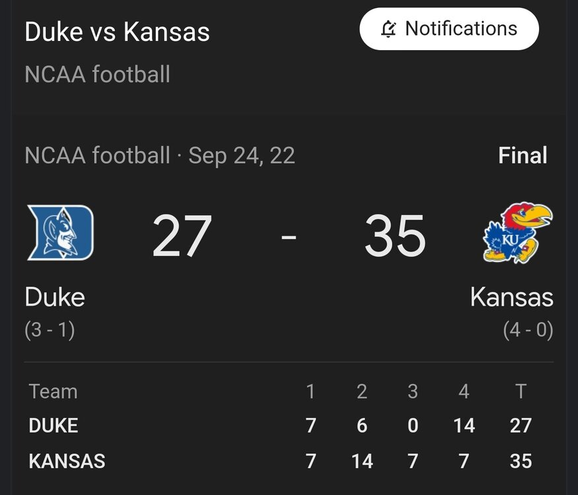Select the Duke team name under logo
The image size is (578, 495).
click(x=55, y=297)
